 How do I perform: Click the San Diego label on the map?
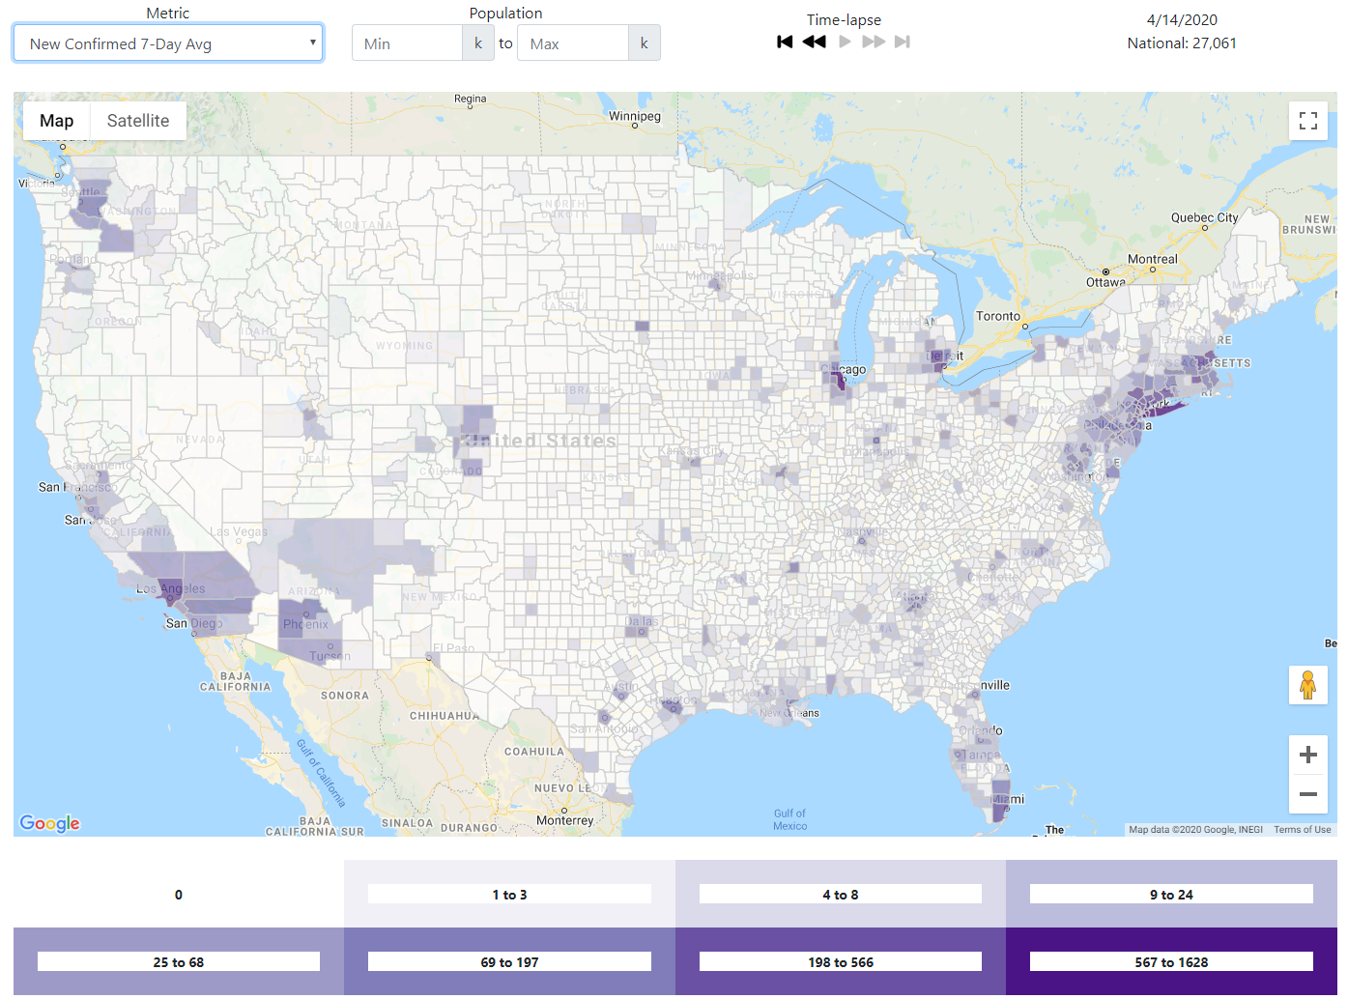193,623
